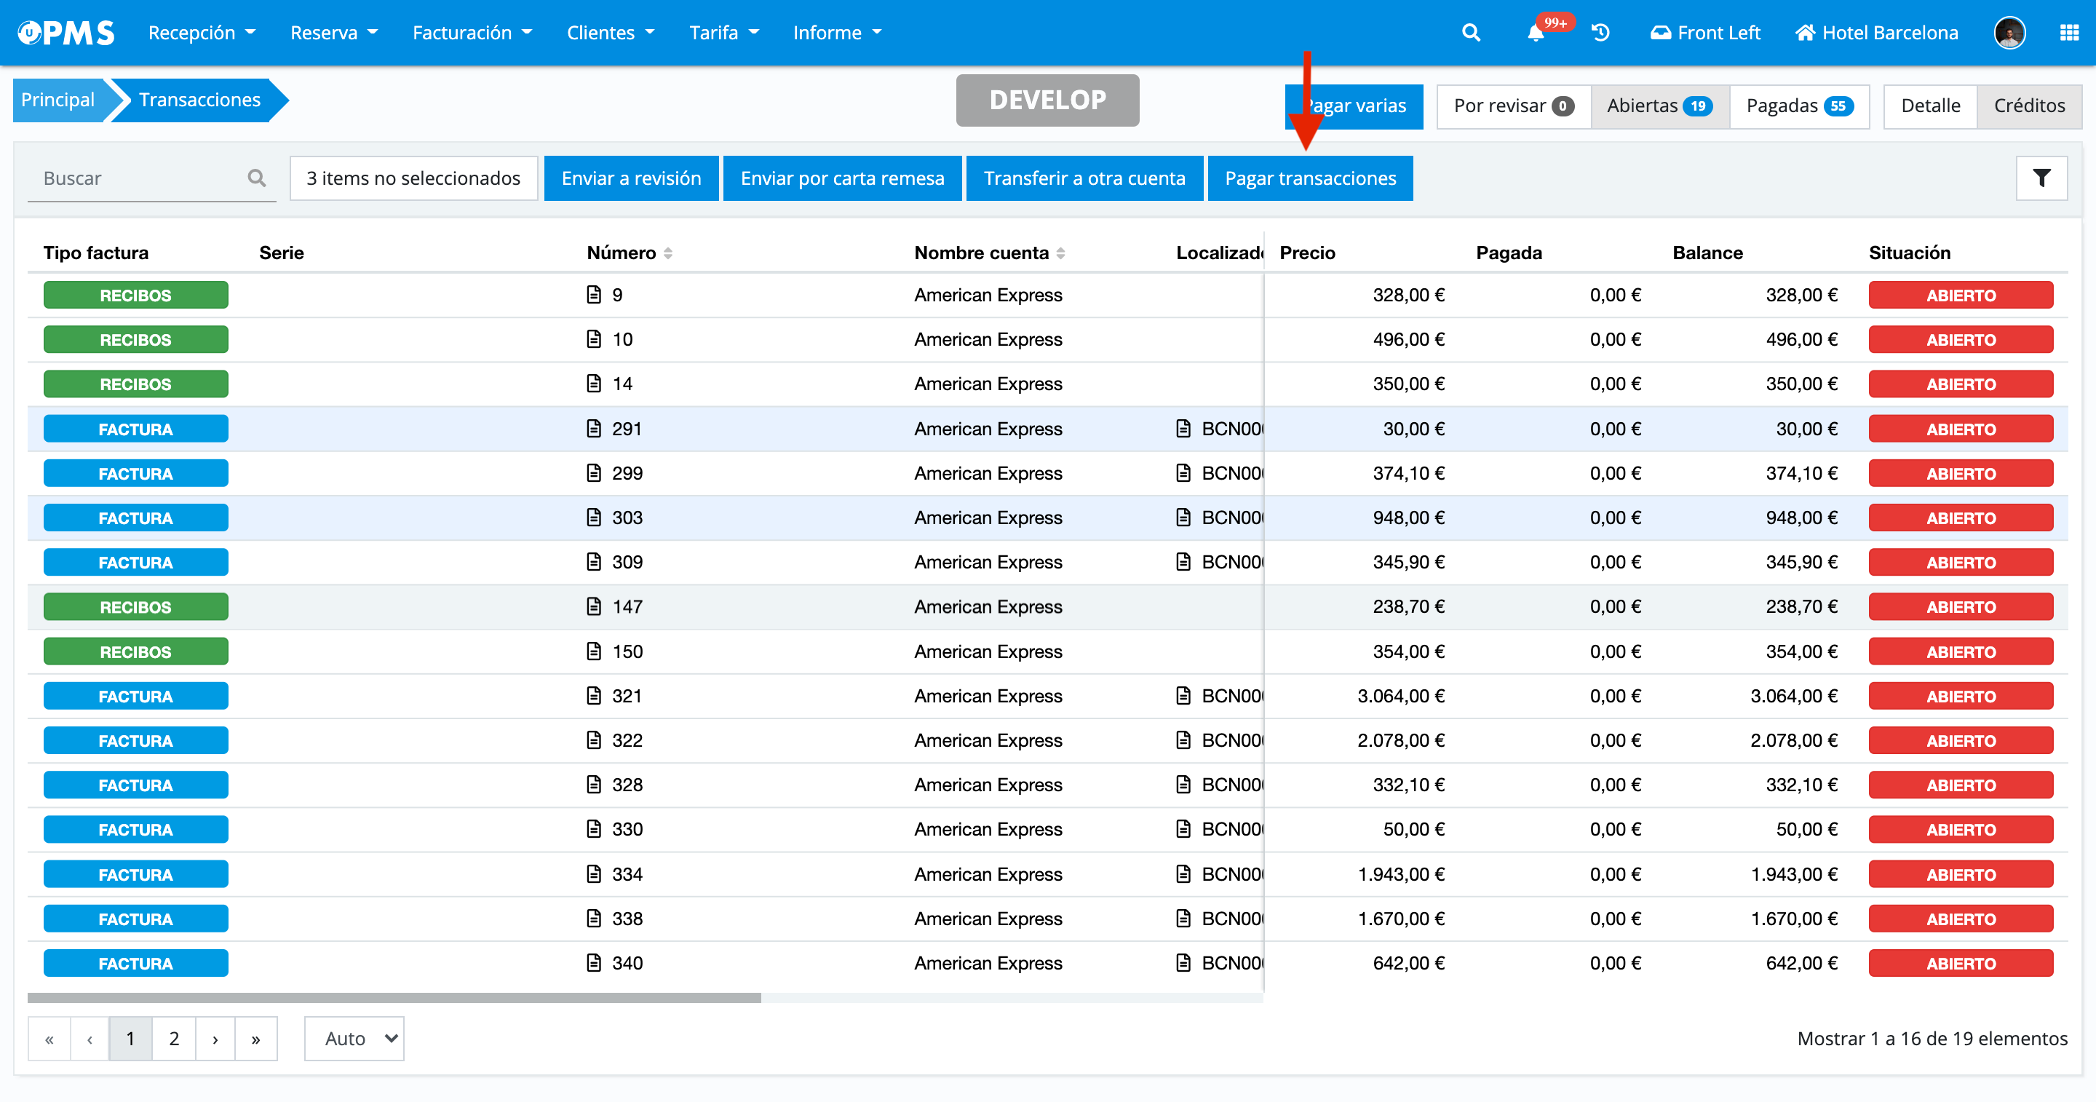Switch to Por revisar tab

pyautogui.click(x=1512, y=106)
